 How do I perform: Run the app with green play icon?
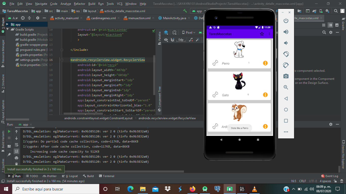(10, 132)
